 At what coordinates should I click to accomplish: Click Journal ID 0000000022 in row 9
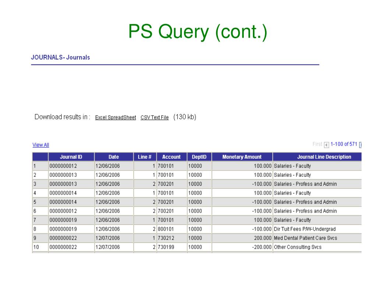click(63, 238)
